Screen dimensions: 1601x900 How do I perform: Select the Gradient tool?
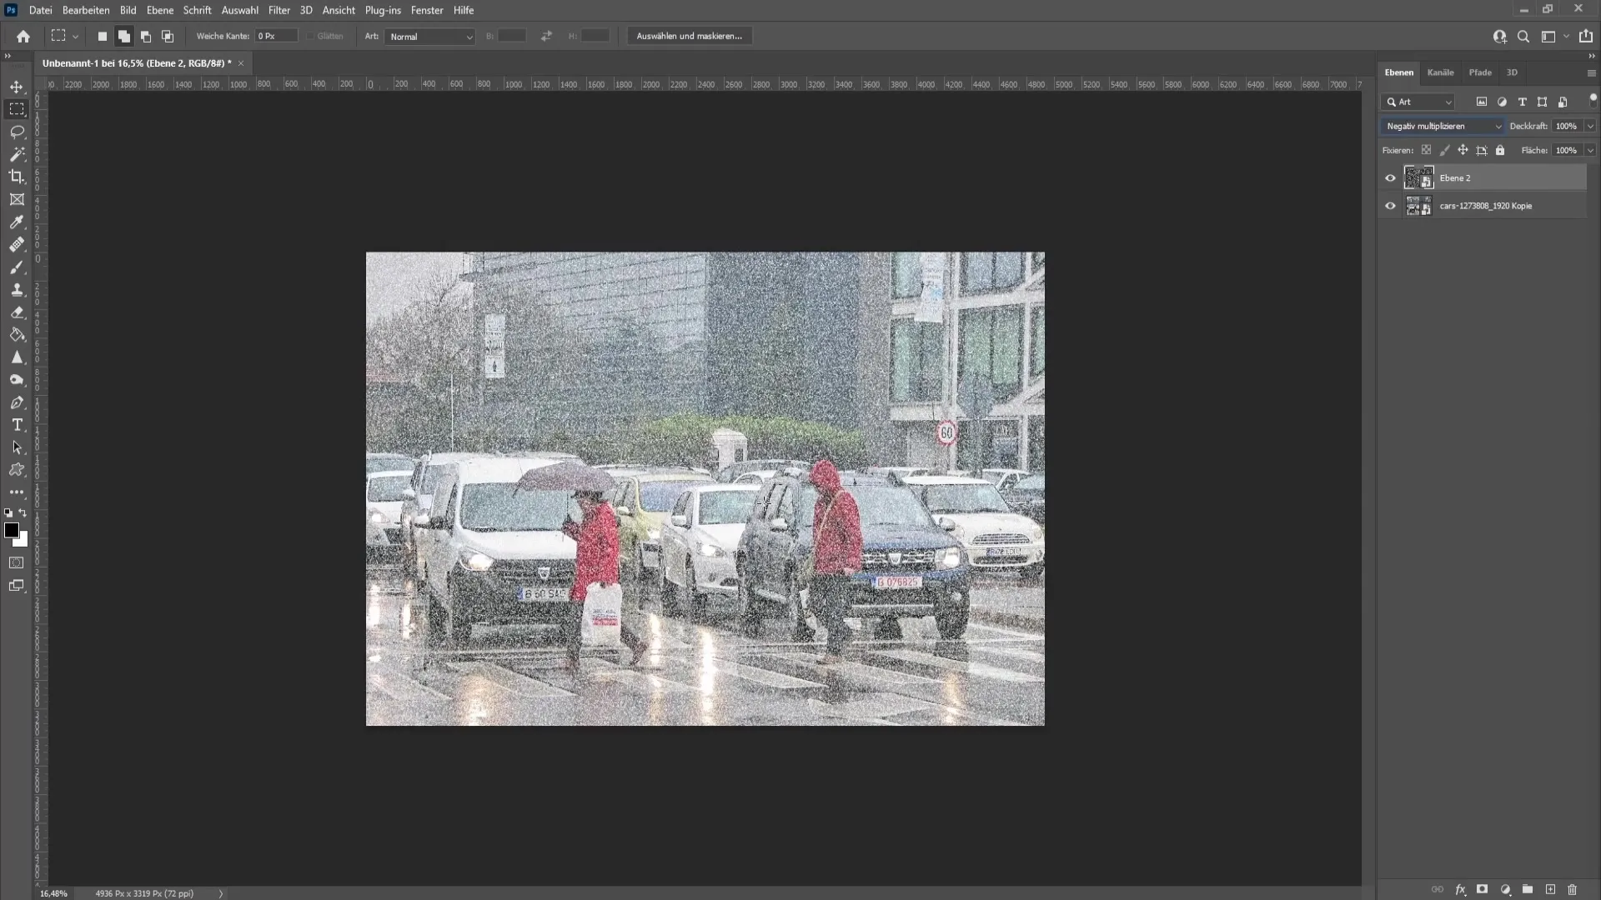click(17, 335)
